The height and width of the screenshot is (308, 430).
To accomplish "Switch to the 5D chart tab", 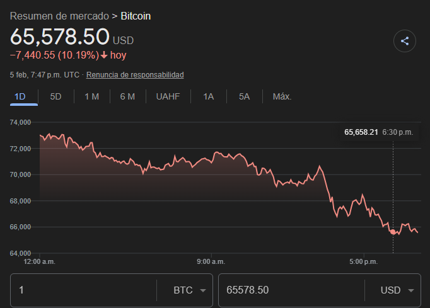I will coord(55,96).
